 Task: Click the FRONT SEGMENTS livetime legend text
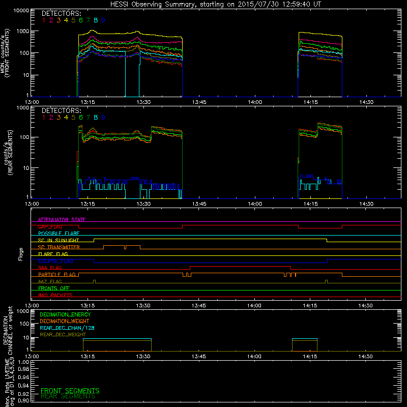(x=70, y=391)
